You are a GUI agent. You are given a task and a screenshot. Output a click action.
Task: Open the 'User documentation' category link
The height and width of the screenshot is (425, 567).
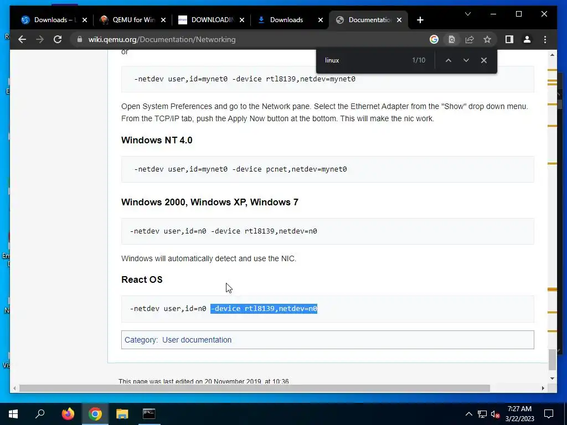tap(197, 340)
